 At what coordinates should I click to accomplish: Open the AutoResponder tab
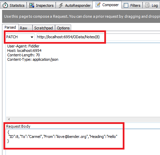[x=74, y=5]
